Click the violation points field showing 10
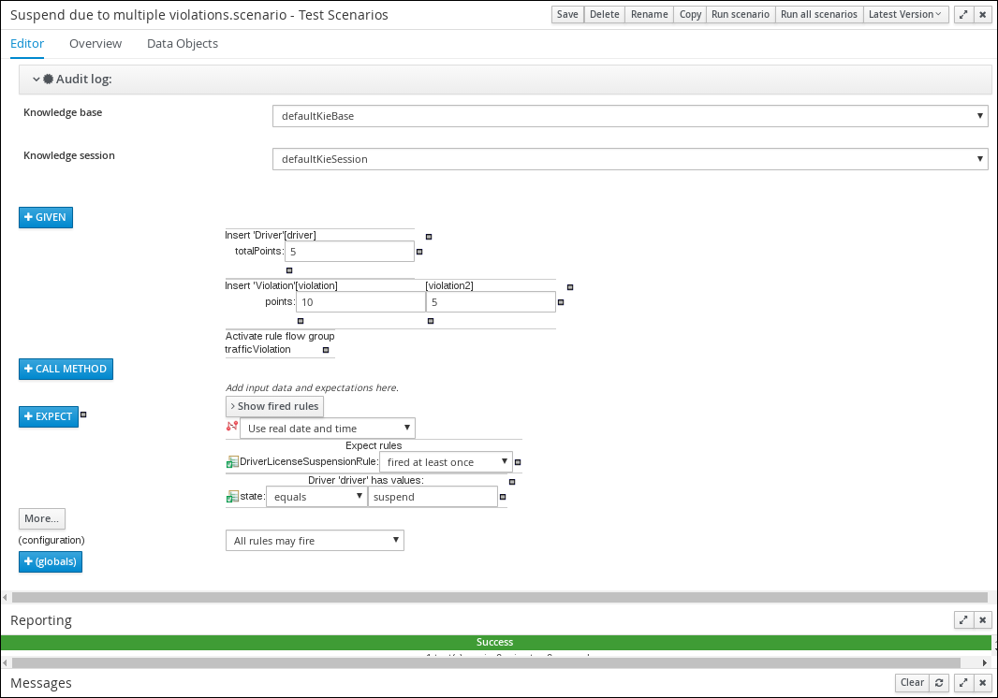The height and width of the screenshot is (698, 998). point(360,302)
